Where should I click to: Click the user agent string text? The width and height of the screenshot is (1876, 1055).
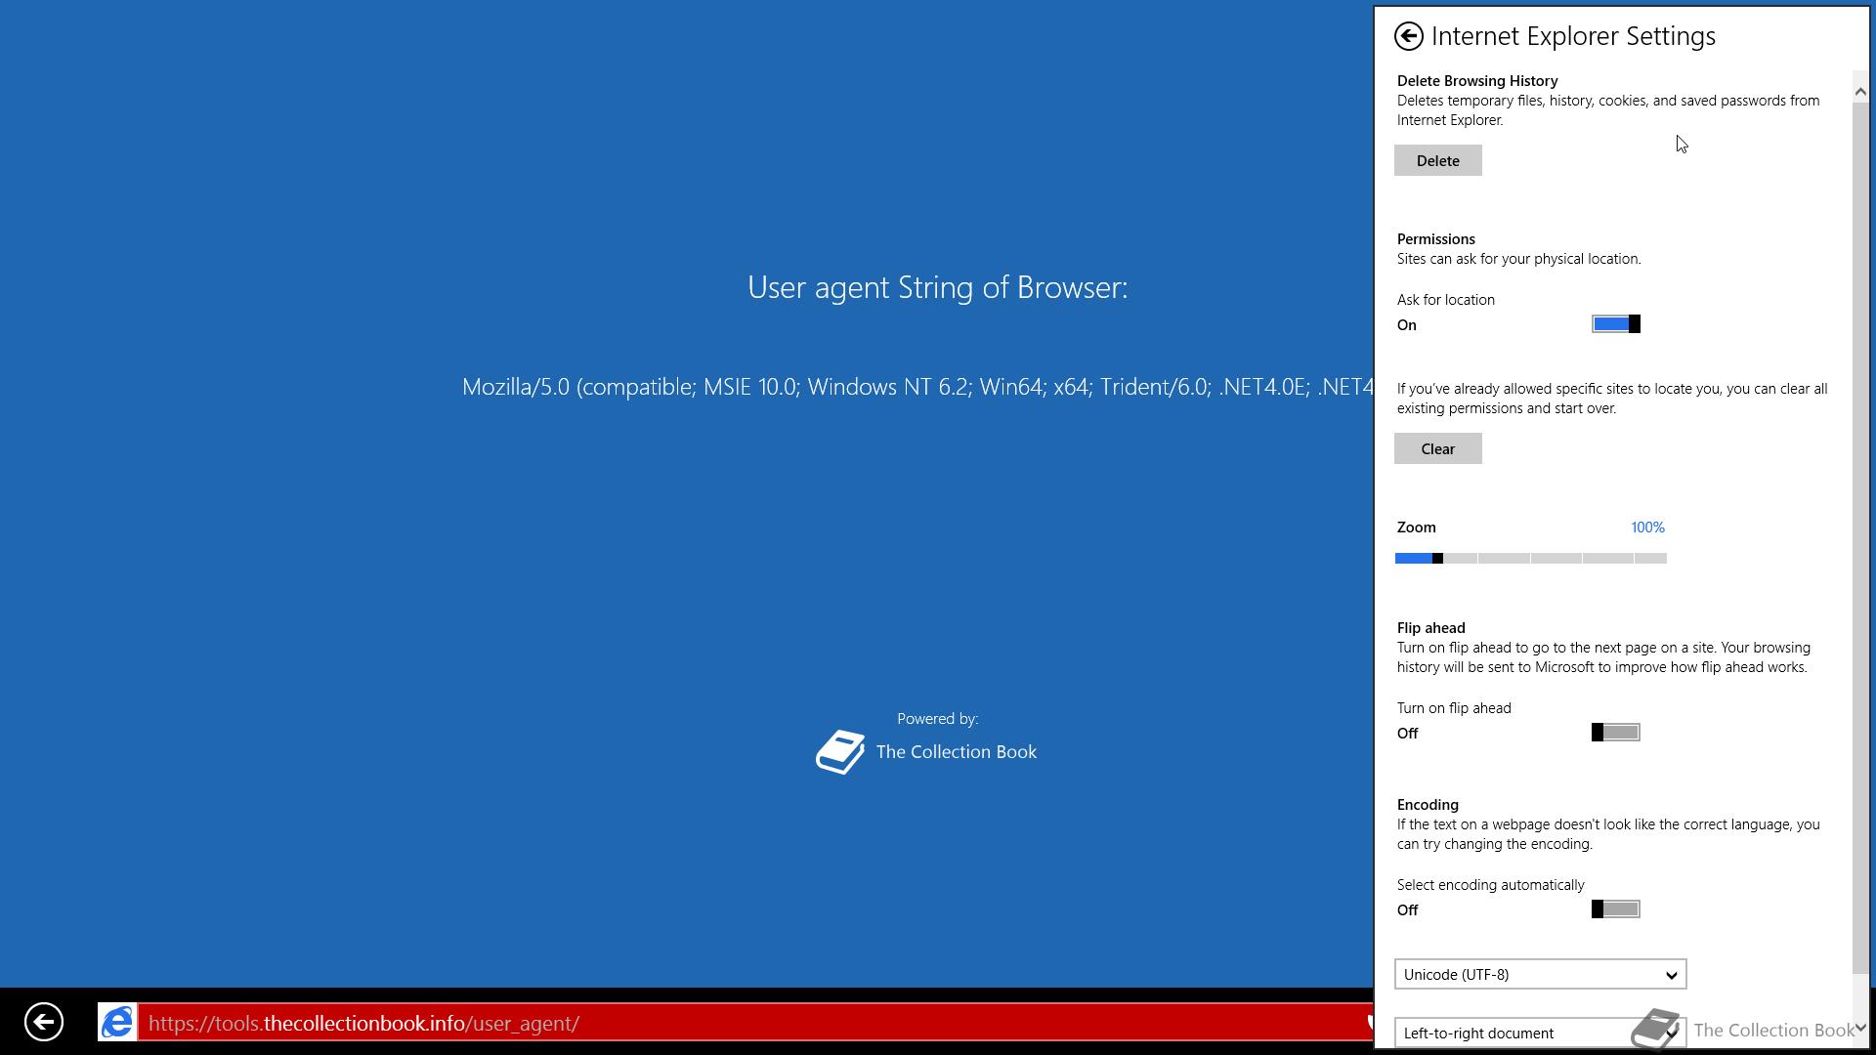point(917,387)
